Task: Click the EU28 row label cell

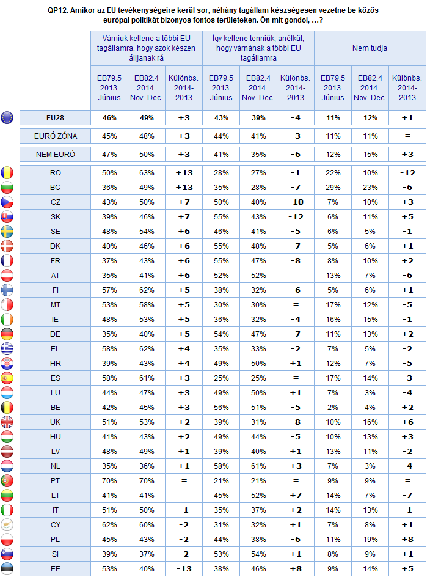Action: [x=55, y=117]
